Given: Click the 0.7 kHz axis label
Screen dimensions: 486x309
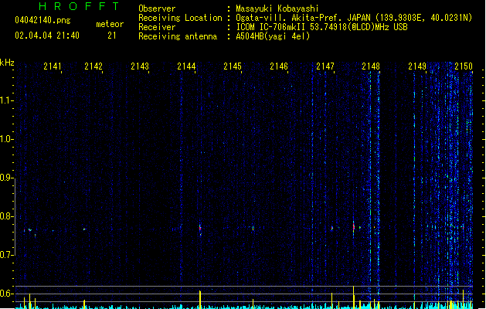Looking at the screenshot, I should point(6,255).
